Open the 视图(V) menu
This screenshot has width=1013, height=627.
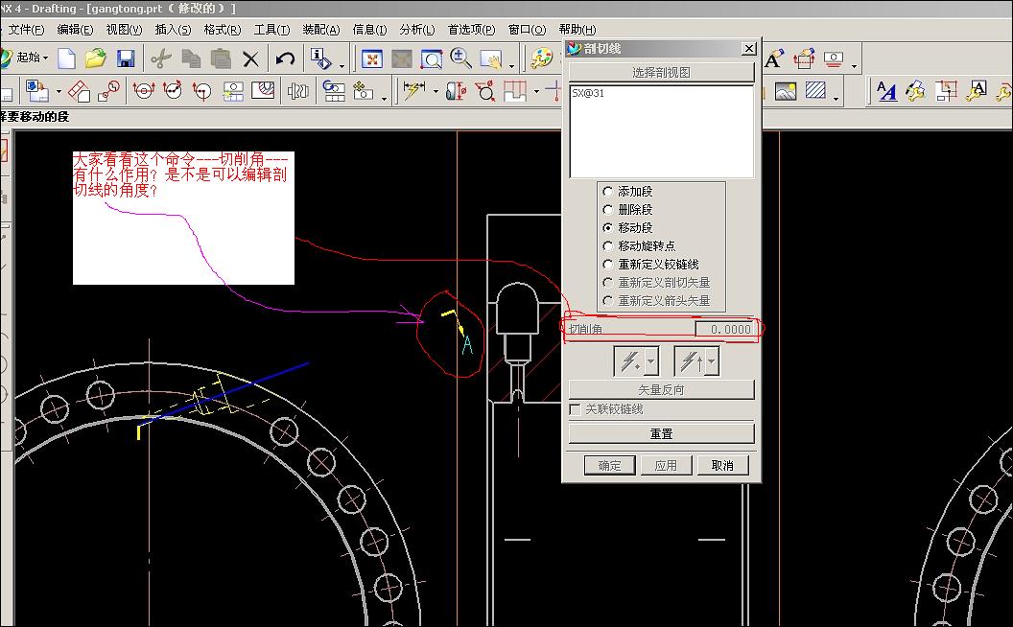[x=124, y=30]
